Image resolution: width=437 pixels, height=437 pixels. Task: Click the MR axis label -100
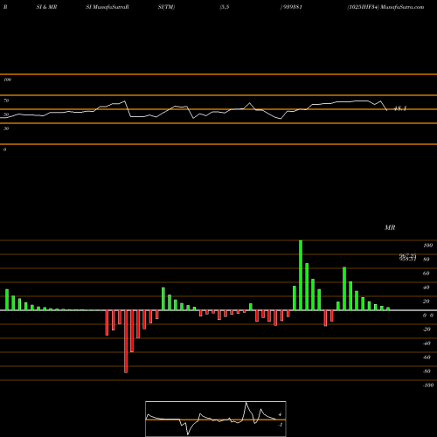point(428,385)
